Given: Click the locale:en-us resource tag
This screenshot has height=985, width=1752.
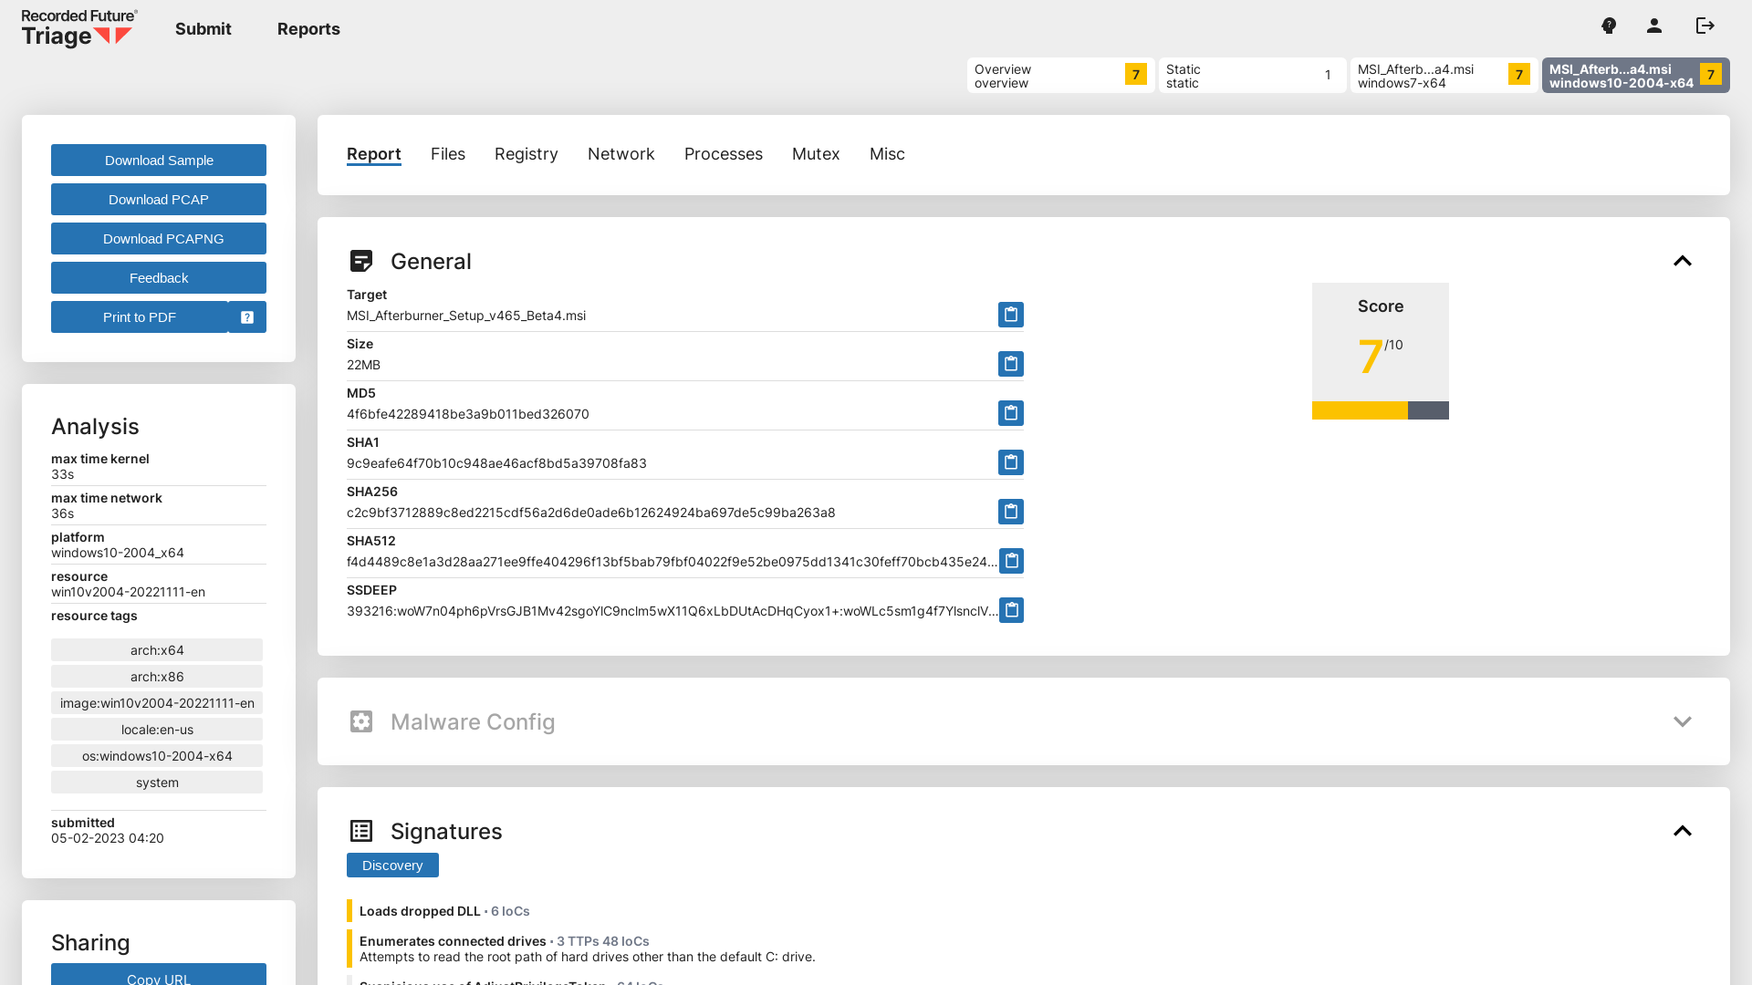Looking at the screenshot, I should point(157,730).
